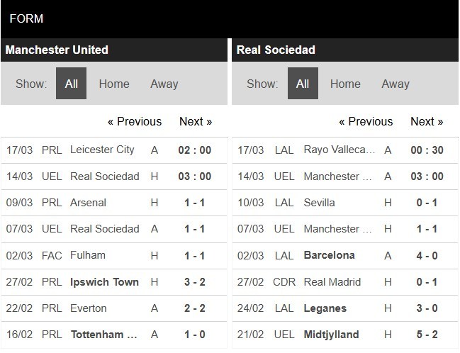Open the Rayo Vallecano match row

pos(345,150)
